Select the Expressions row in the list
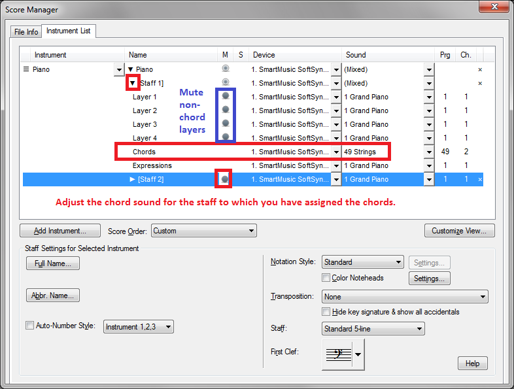The image size is (514, 389). click(x=152, y=165)
